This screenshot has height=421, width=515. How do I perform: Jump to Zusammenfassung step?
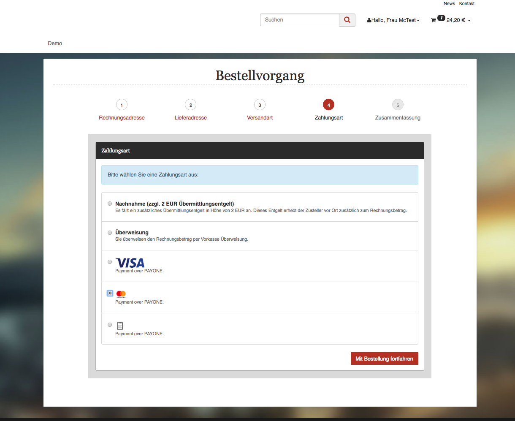coord(398,118)
